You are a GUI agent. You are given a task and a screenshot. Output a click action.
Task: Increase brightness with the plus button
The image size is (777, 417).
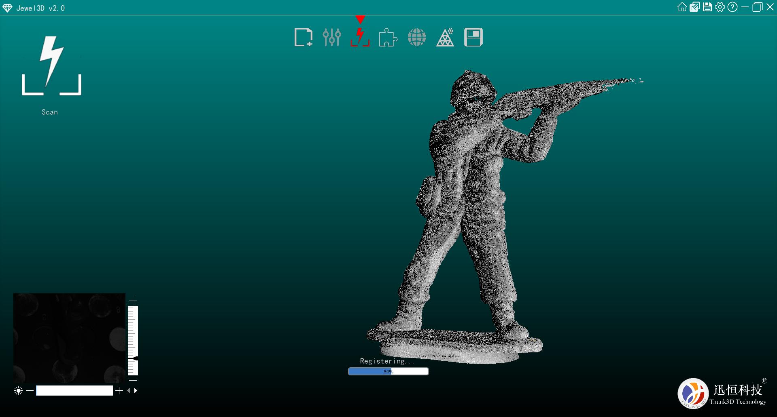pos(119,390)
